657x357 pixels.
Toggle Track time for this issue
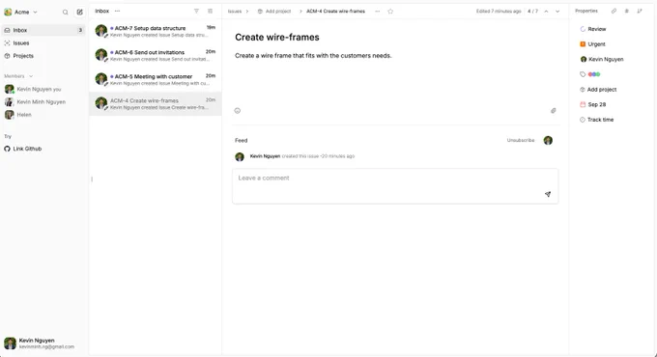[597, 120]
